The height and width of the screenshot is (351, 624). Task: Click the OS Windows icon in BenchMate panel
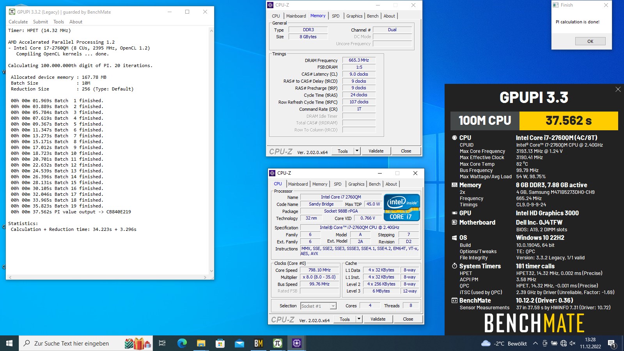[x=454, y=238]
